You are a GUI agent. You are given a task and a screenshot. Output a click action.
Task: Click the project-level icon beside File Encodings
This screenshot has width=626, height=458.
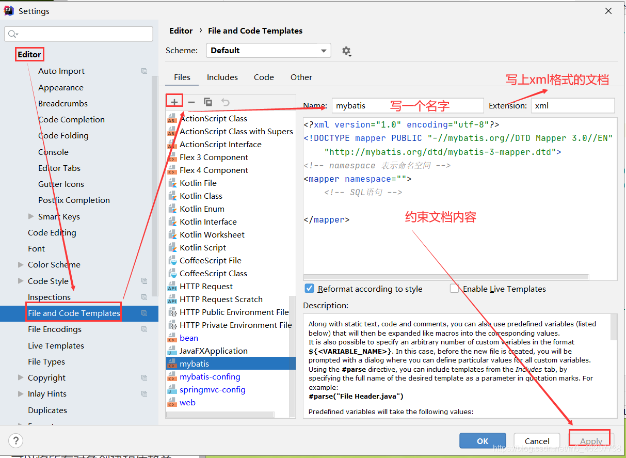pos(144,329)
